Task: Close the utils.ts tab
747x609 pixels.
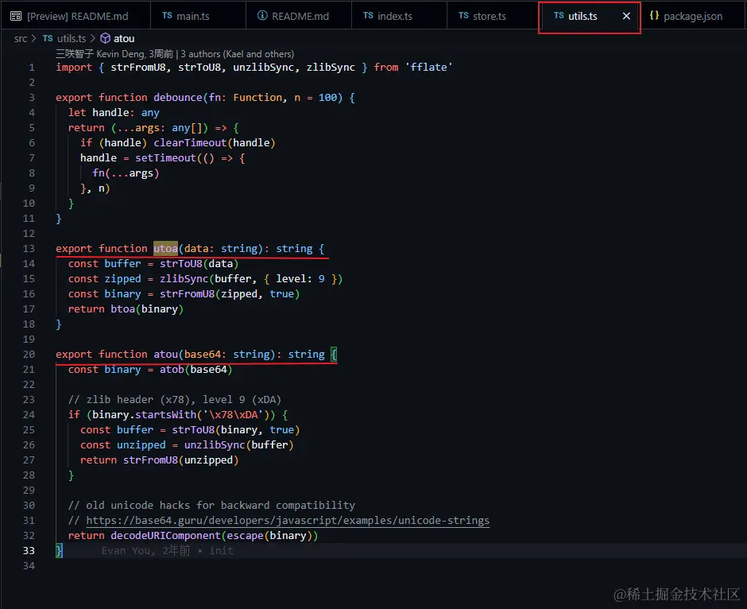Action: point(626,16)
